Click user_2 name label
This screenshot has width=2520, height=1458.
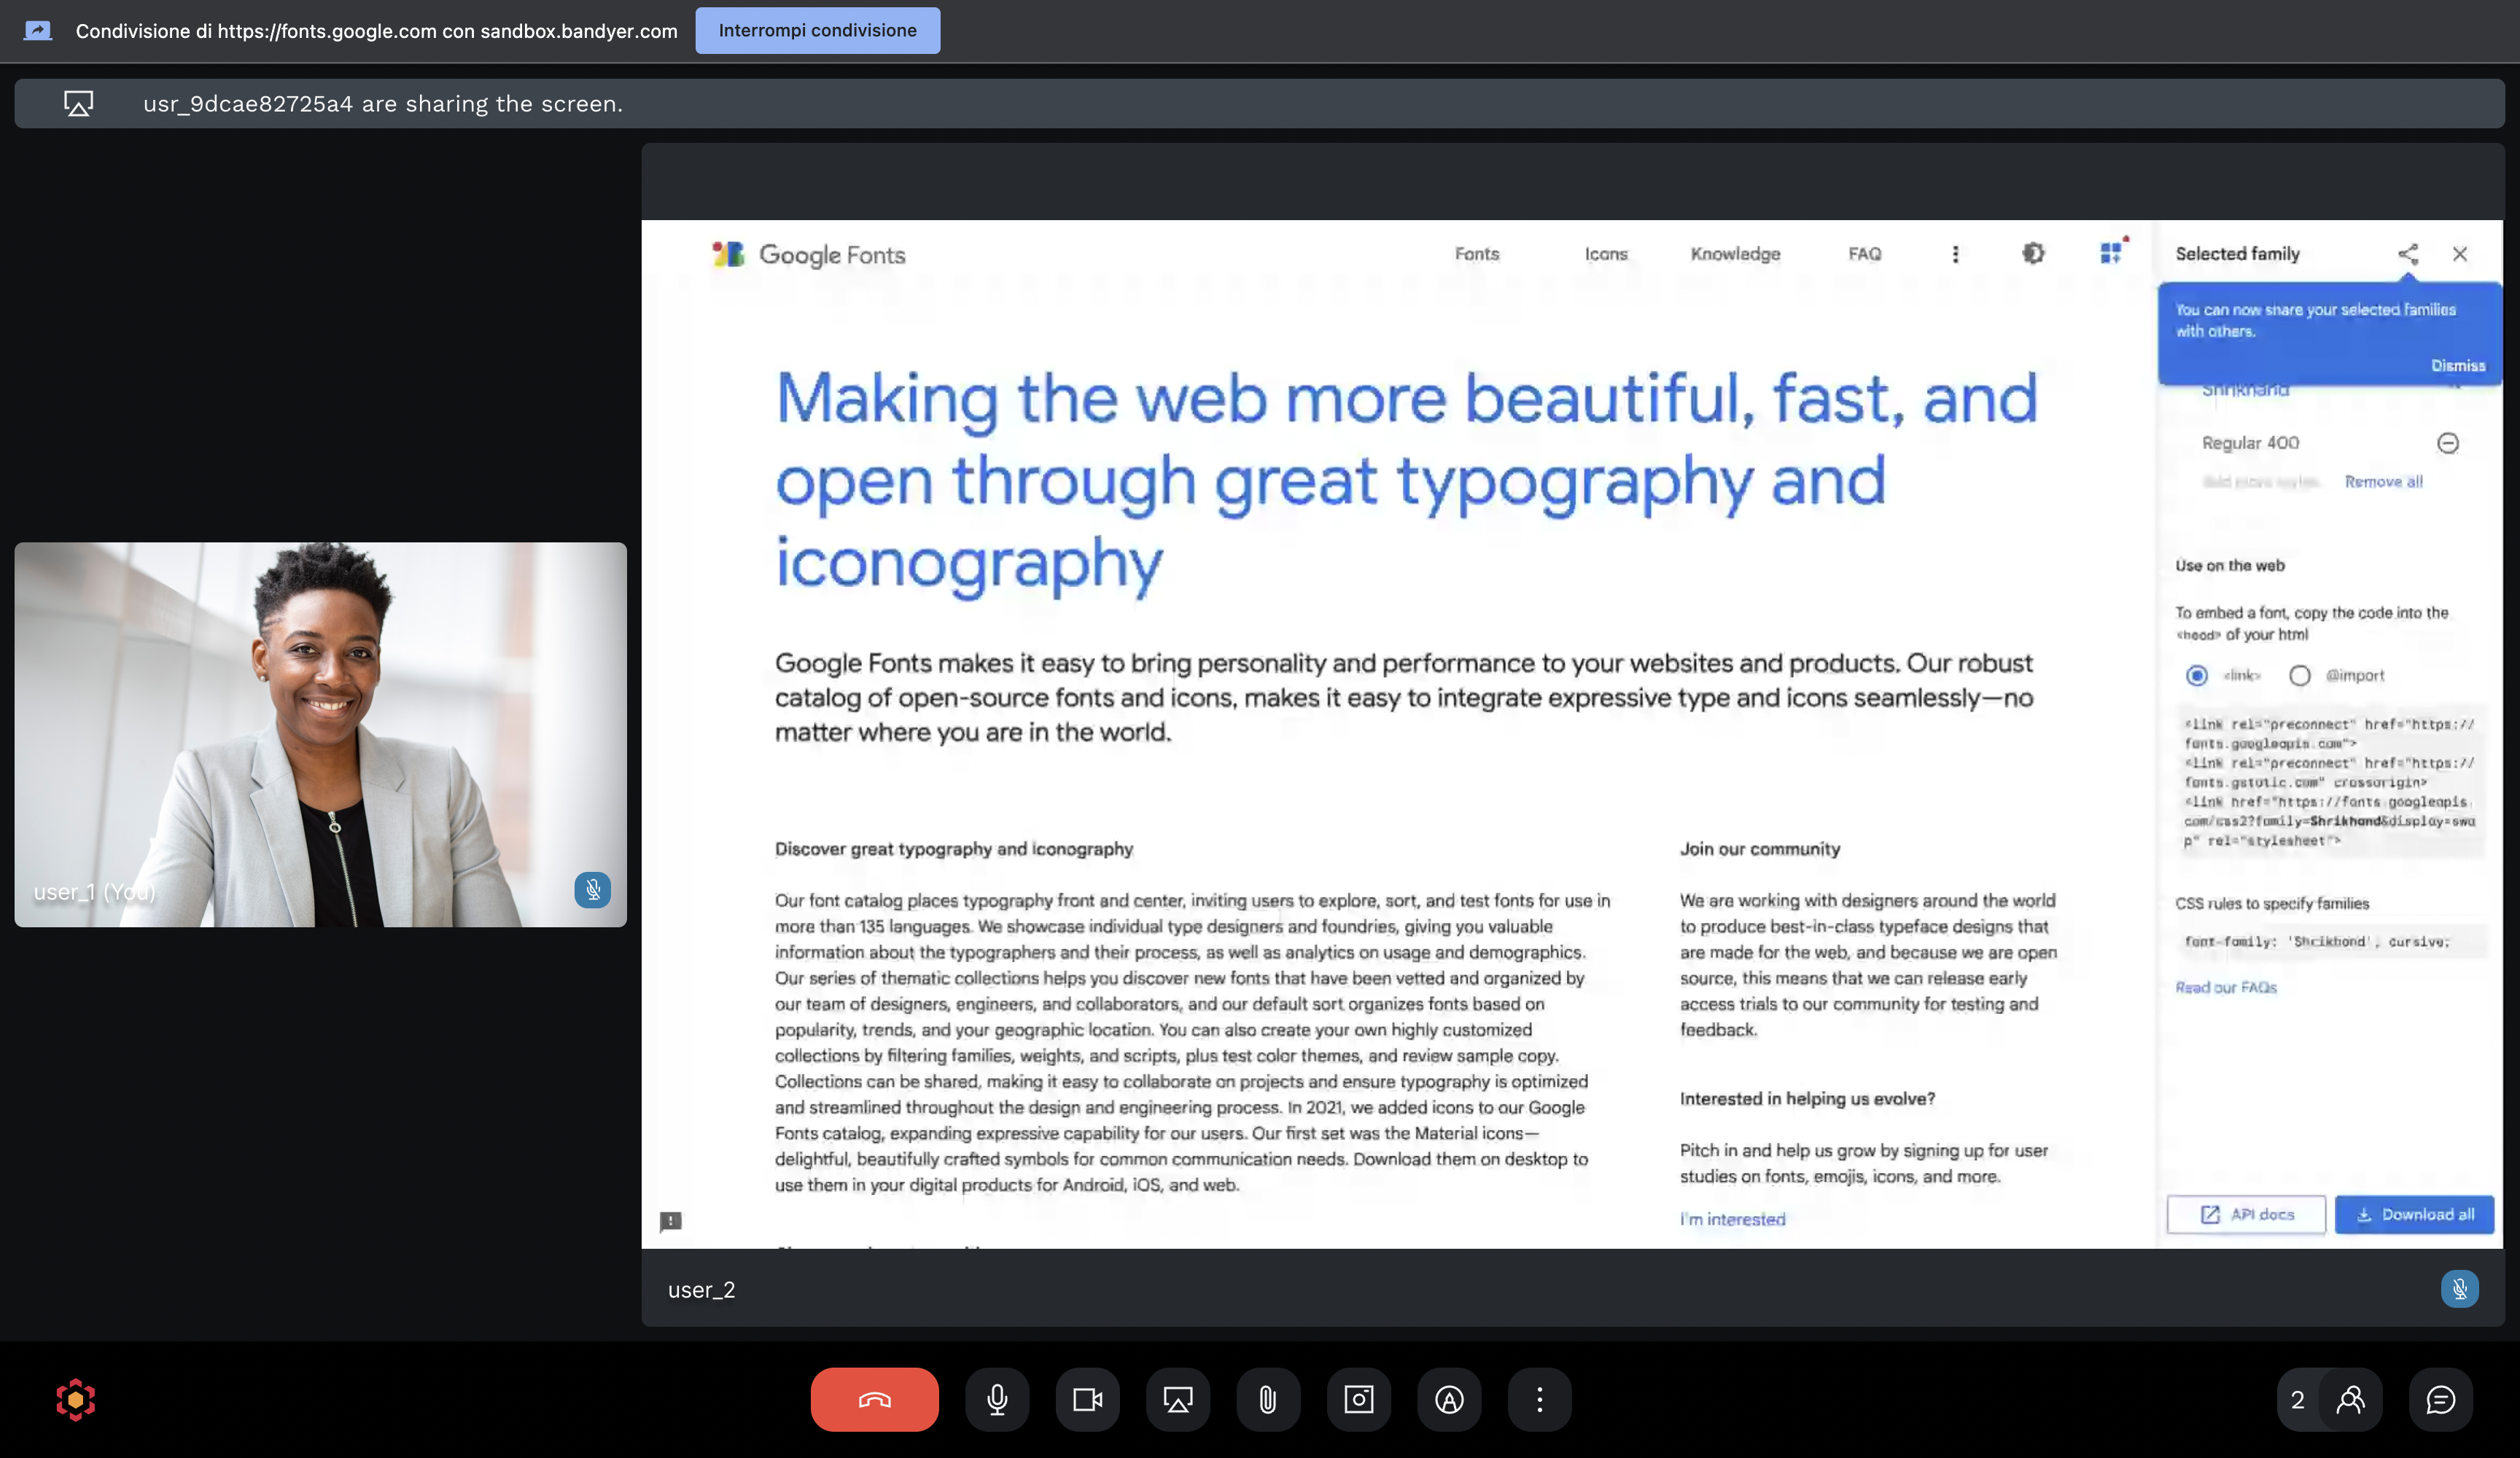point(701,1290)
